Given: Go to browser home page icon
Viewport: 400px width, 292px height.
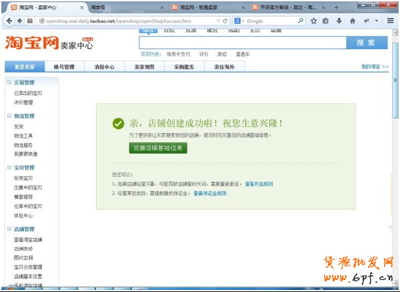Looking at the screenshot, I should pos(352,21).
